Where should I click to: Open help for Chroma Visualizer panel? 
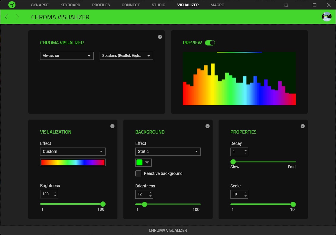(160, 37)
